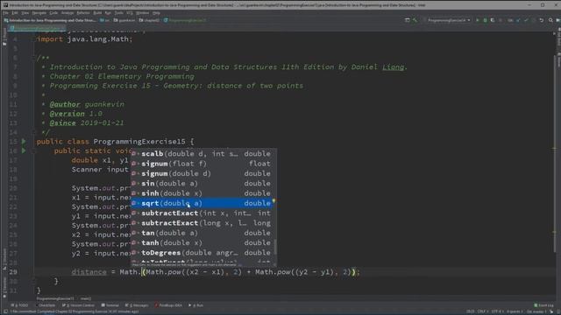This screenshot has width=561, height=315.
Task: Switch to the ProgrammingExercise15.java editor tab
Action: coord(37,27)
